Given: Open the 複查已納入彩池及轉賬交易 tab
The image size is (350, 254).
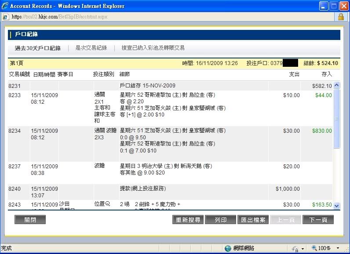Looking at the screenshot, I should pyautogui.click(x=153, y=48).
